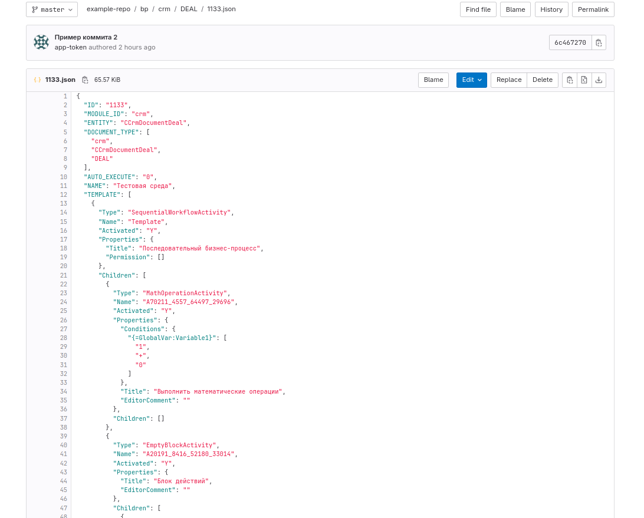Screen dimensions: 644x518
Task: Click "SequentialWorkflowActivity" type value
Action: tap(179, 212)
